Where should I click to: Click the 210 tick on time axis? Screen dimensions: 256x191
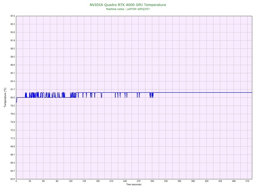click(111, 181)
